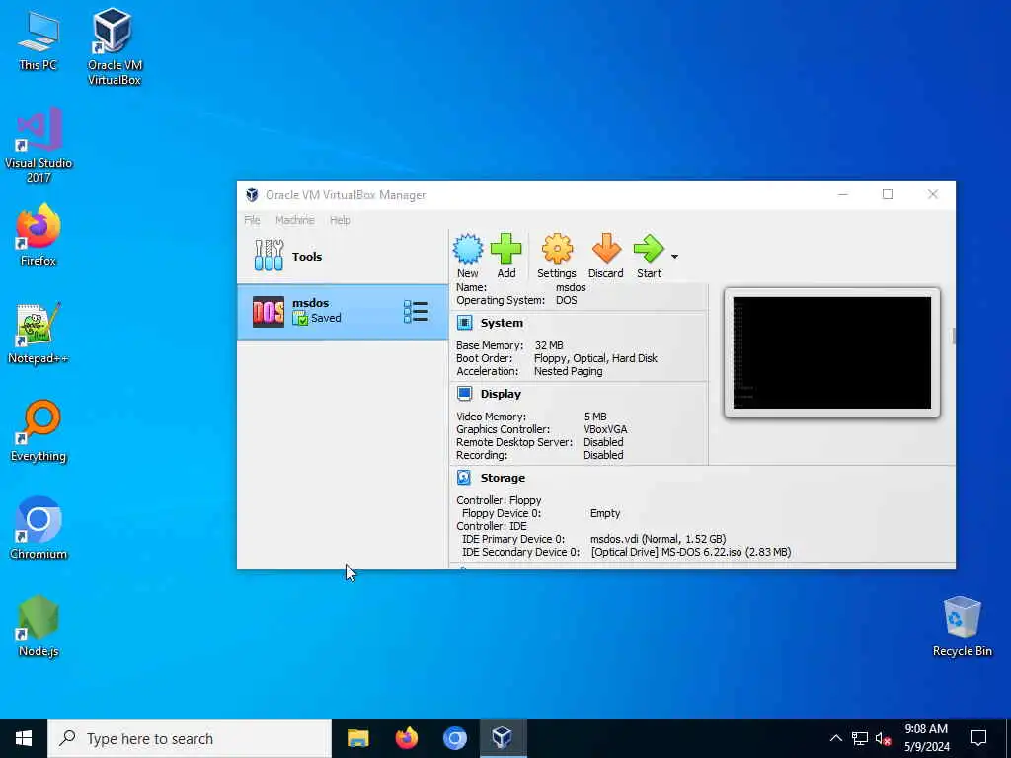
Task: Click the taskbar search input field
Action: point(190,738)
